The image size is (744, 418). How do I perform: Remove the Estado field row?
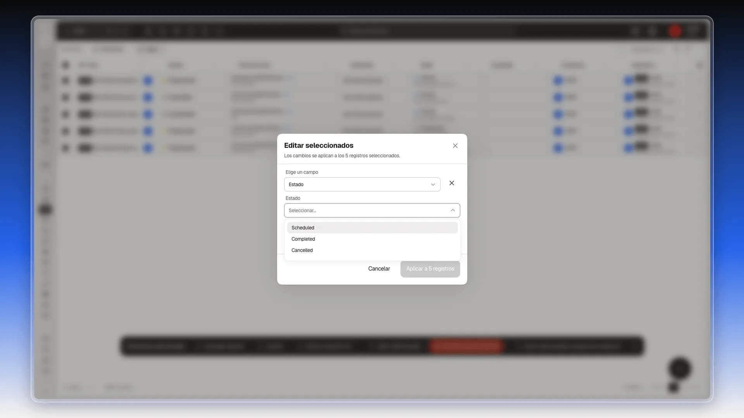pyautogui.click(x=452, y=183)
